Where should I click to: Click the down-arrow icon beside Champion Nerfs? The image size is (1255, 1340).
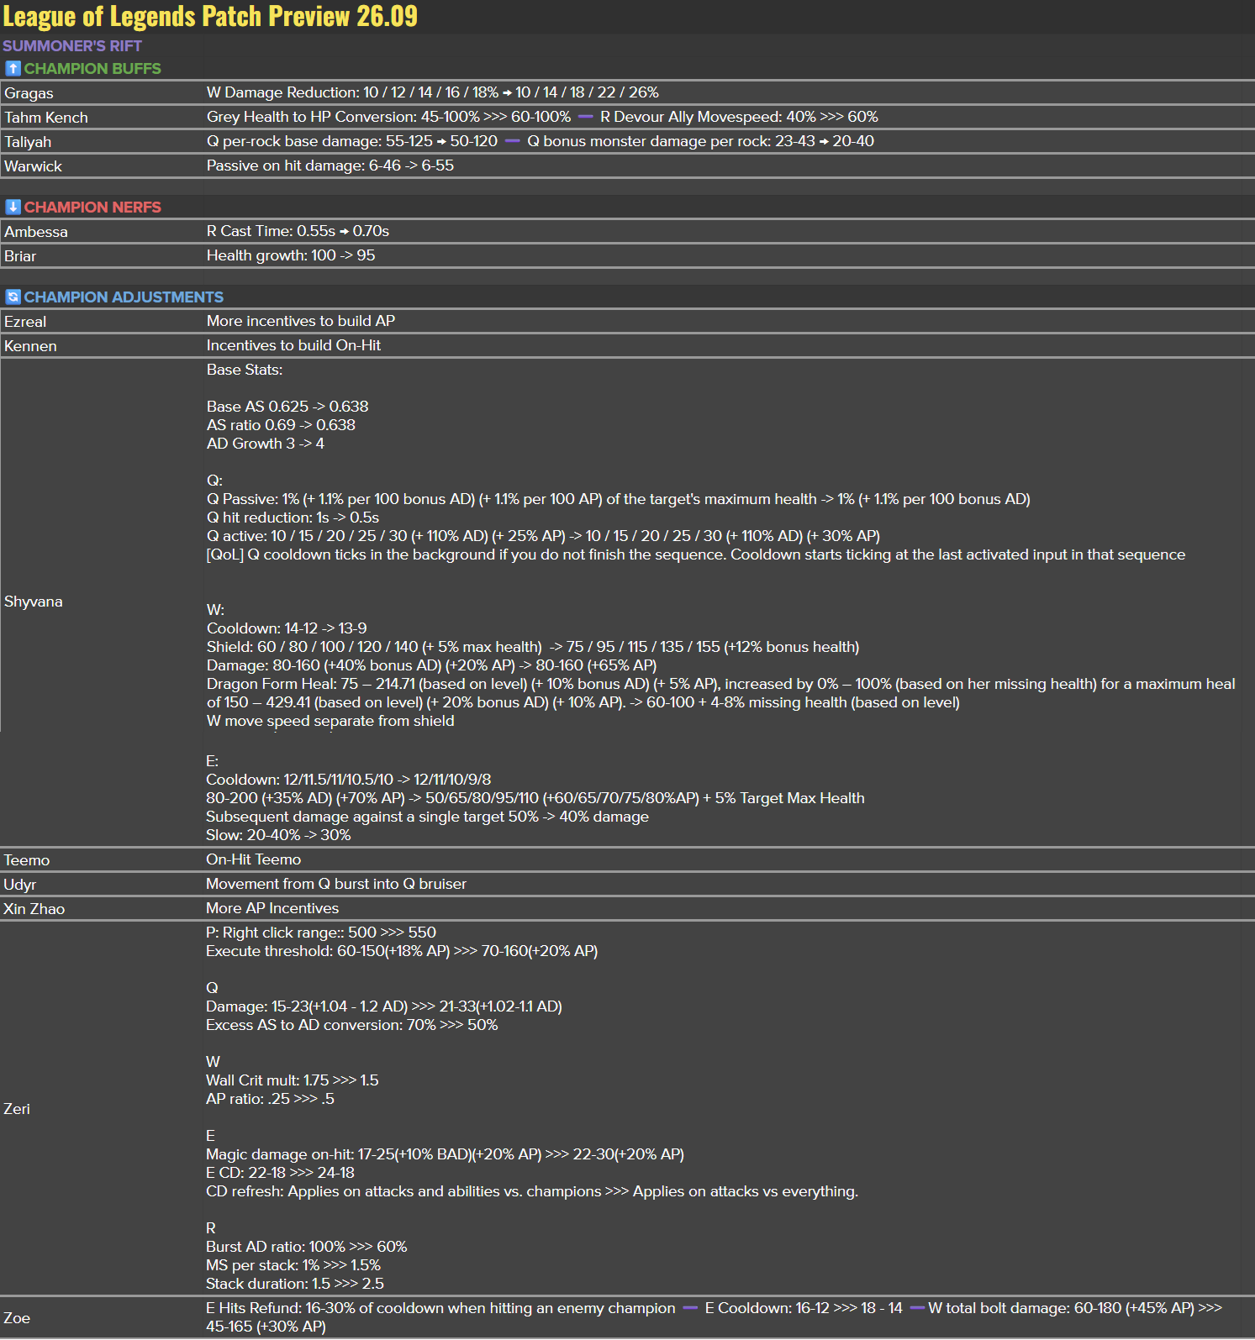point(13,208)
